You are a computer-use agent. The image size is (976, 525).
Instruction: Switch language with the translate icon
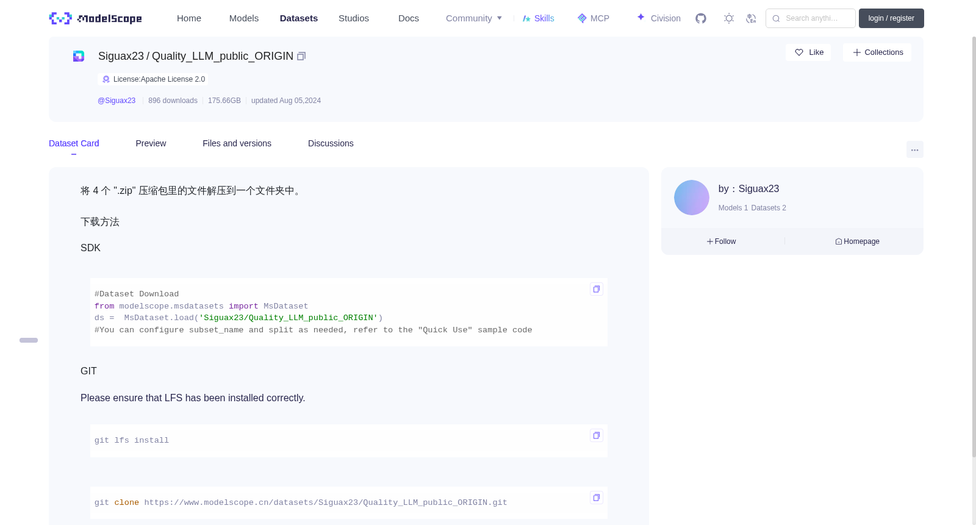tap(751, 18)
